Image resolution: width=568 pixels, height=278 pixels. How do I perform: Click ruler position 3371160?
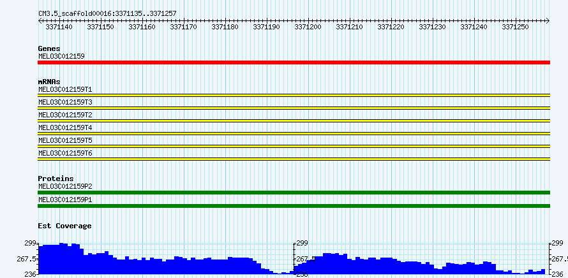pyautogui.click(x=142, y=27)
